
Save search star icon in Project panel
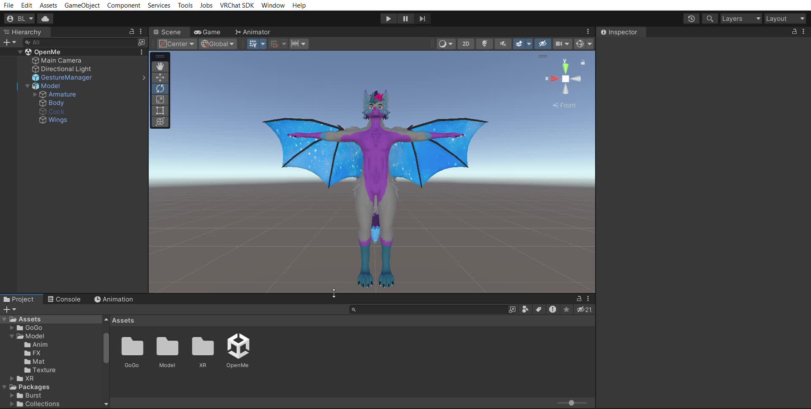(x=566, y=309)
